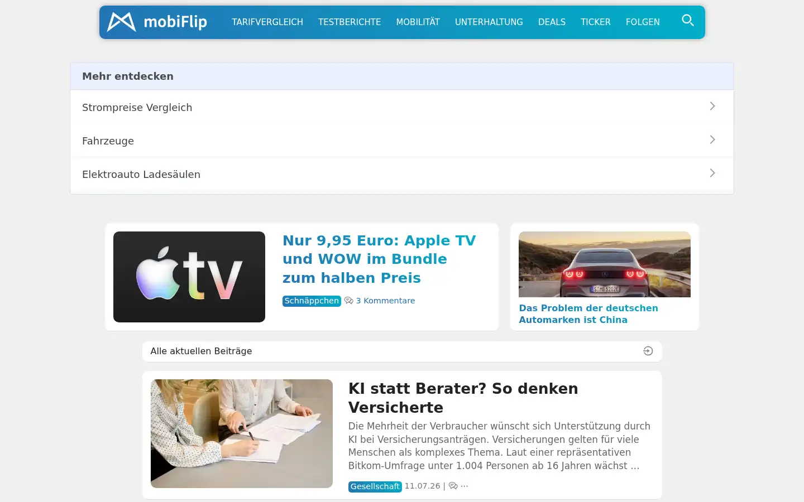Open the Apple TV logo thumbnail
Screen dimensions: 804x502
189,277
